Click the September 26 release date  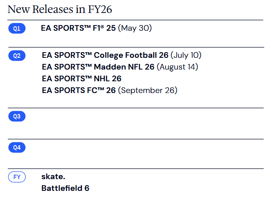point(148,90)
